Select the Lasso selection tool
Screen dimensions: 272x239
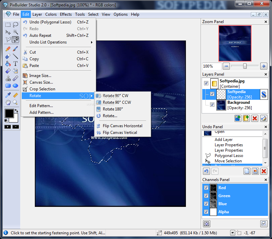15,25
